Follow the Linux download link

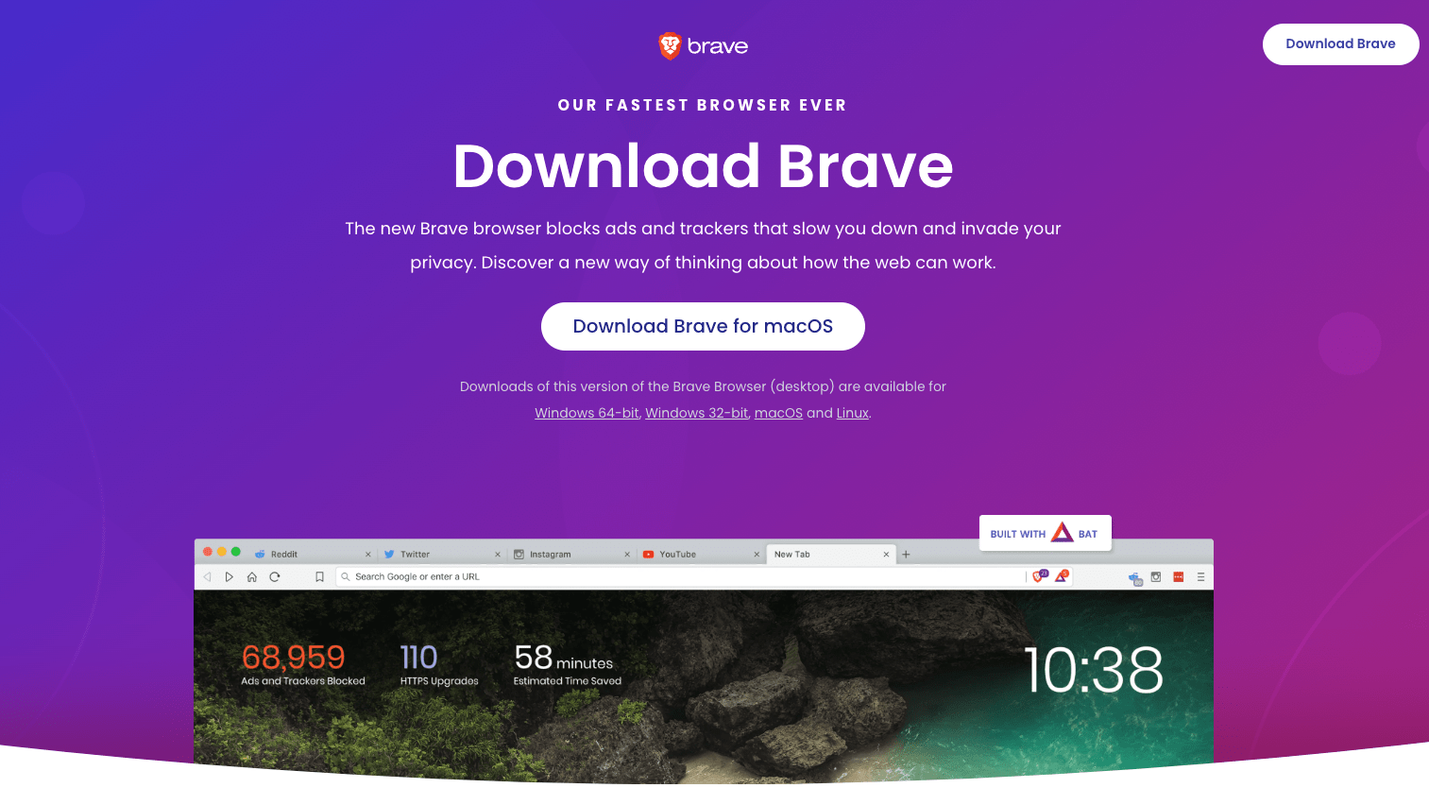coord(852,413)
